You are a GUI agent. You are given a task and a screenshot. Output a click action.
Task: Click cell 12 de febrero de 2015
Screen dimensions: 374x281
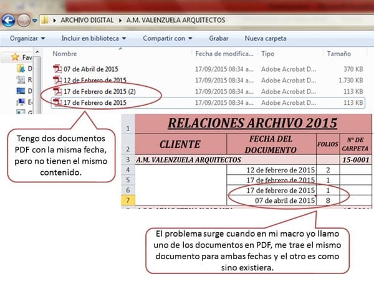(x=271, y=170)
